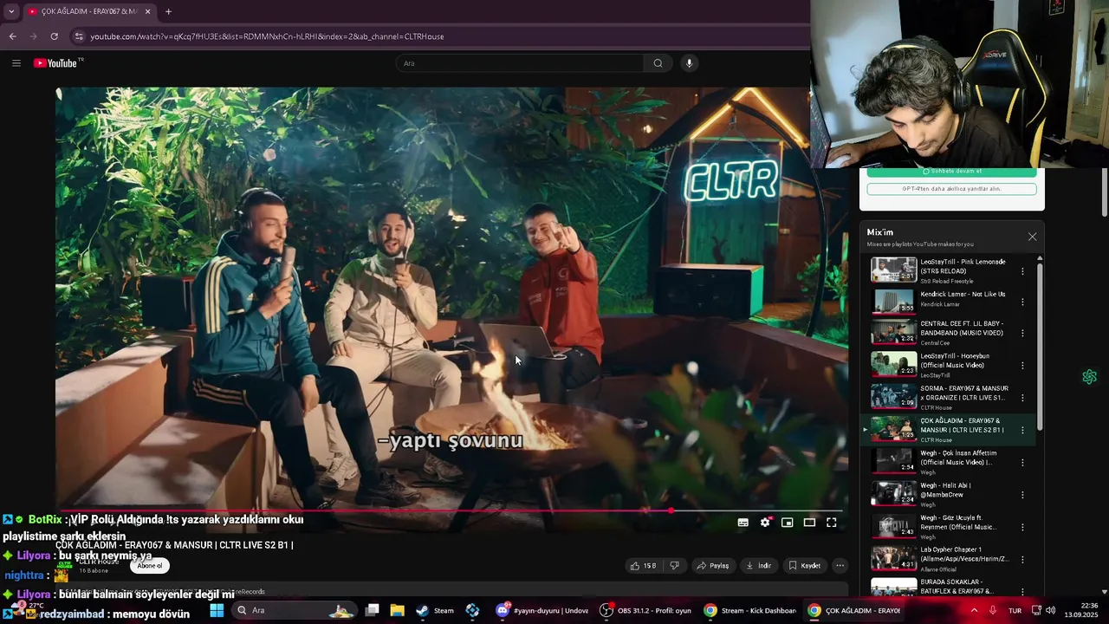Focus the YouTube search box
The width and height of the screenshot is (1109, 624).
click(520, 62)
